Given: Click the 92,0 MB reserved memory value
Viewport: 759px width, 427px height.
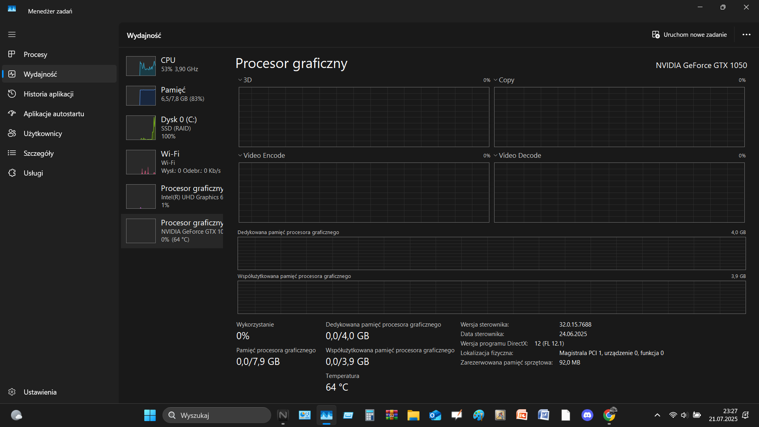Looking at the screenshot, I should (570, 363).
